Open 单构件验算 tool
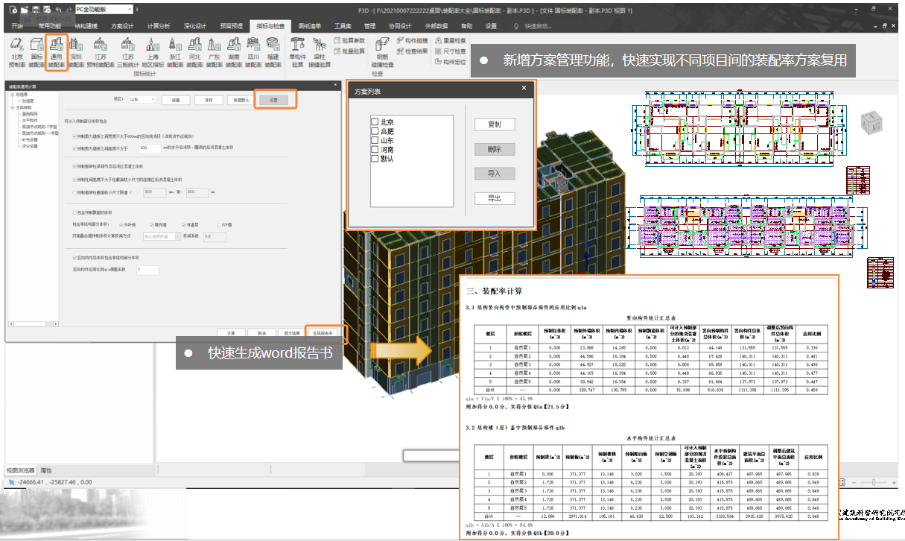The image size is (905, 541). (x=298, y=52)
